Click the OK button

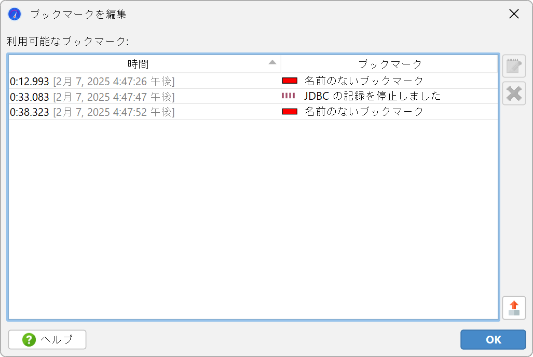[493, 340]
